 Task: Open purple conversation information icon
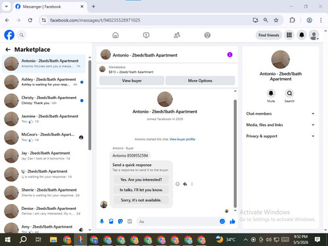(x=230, y=54)
